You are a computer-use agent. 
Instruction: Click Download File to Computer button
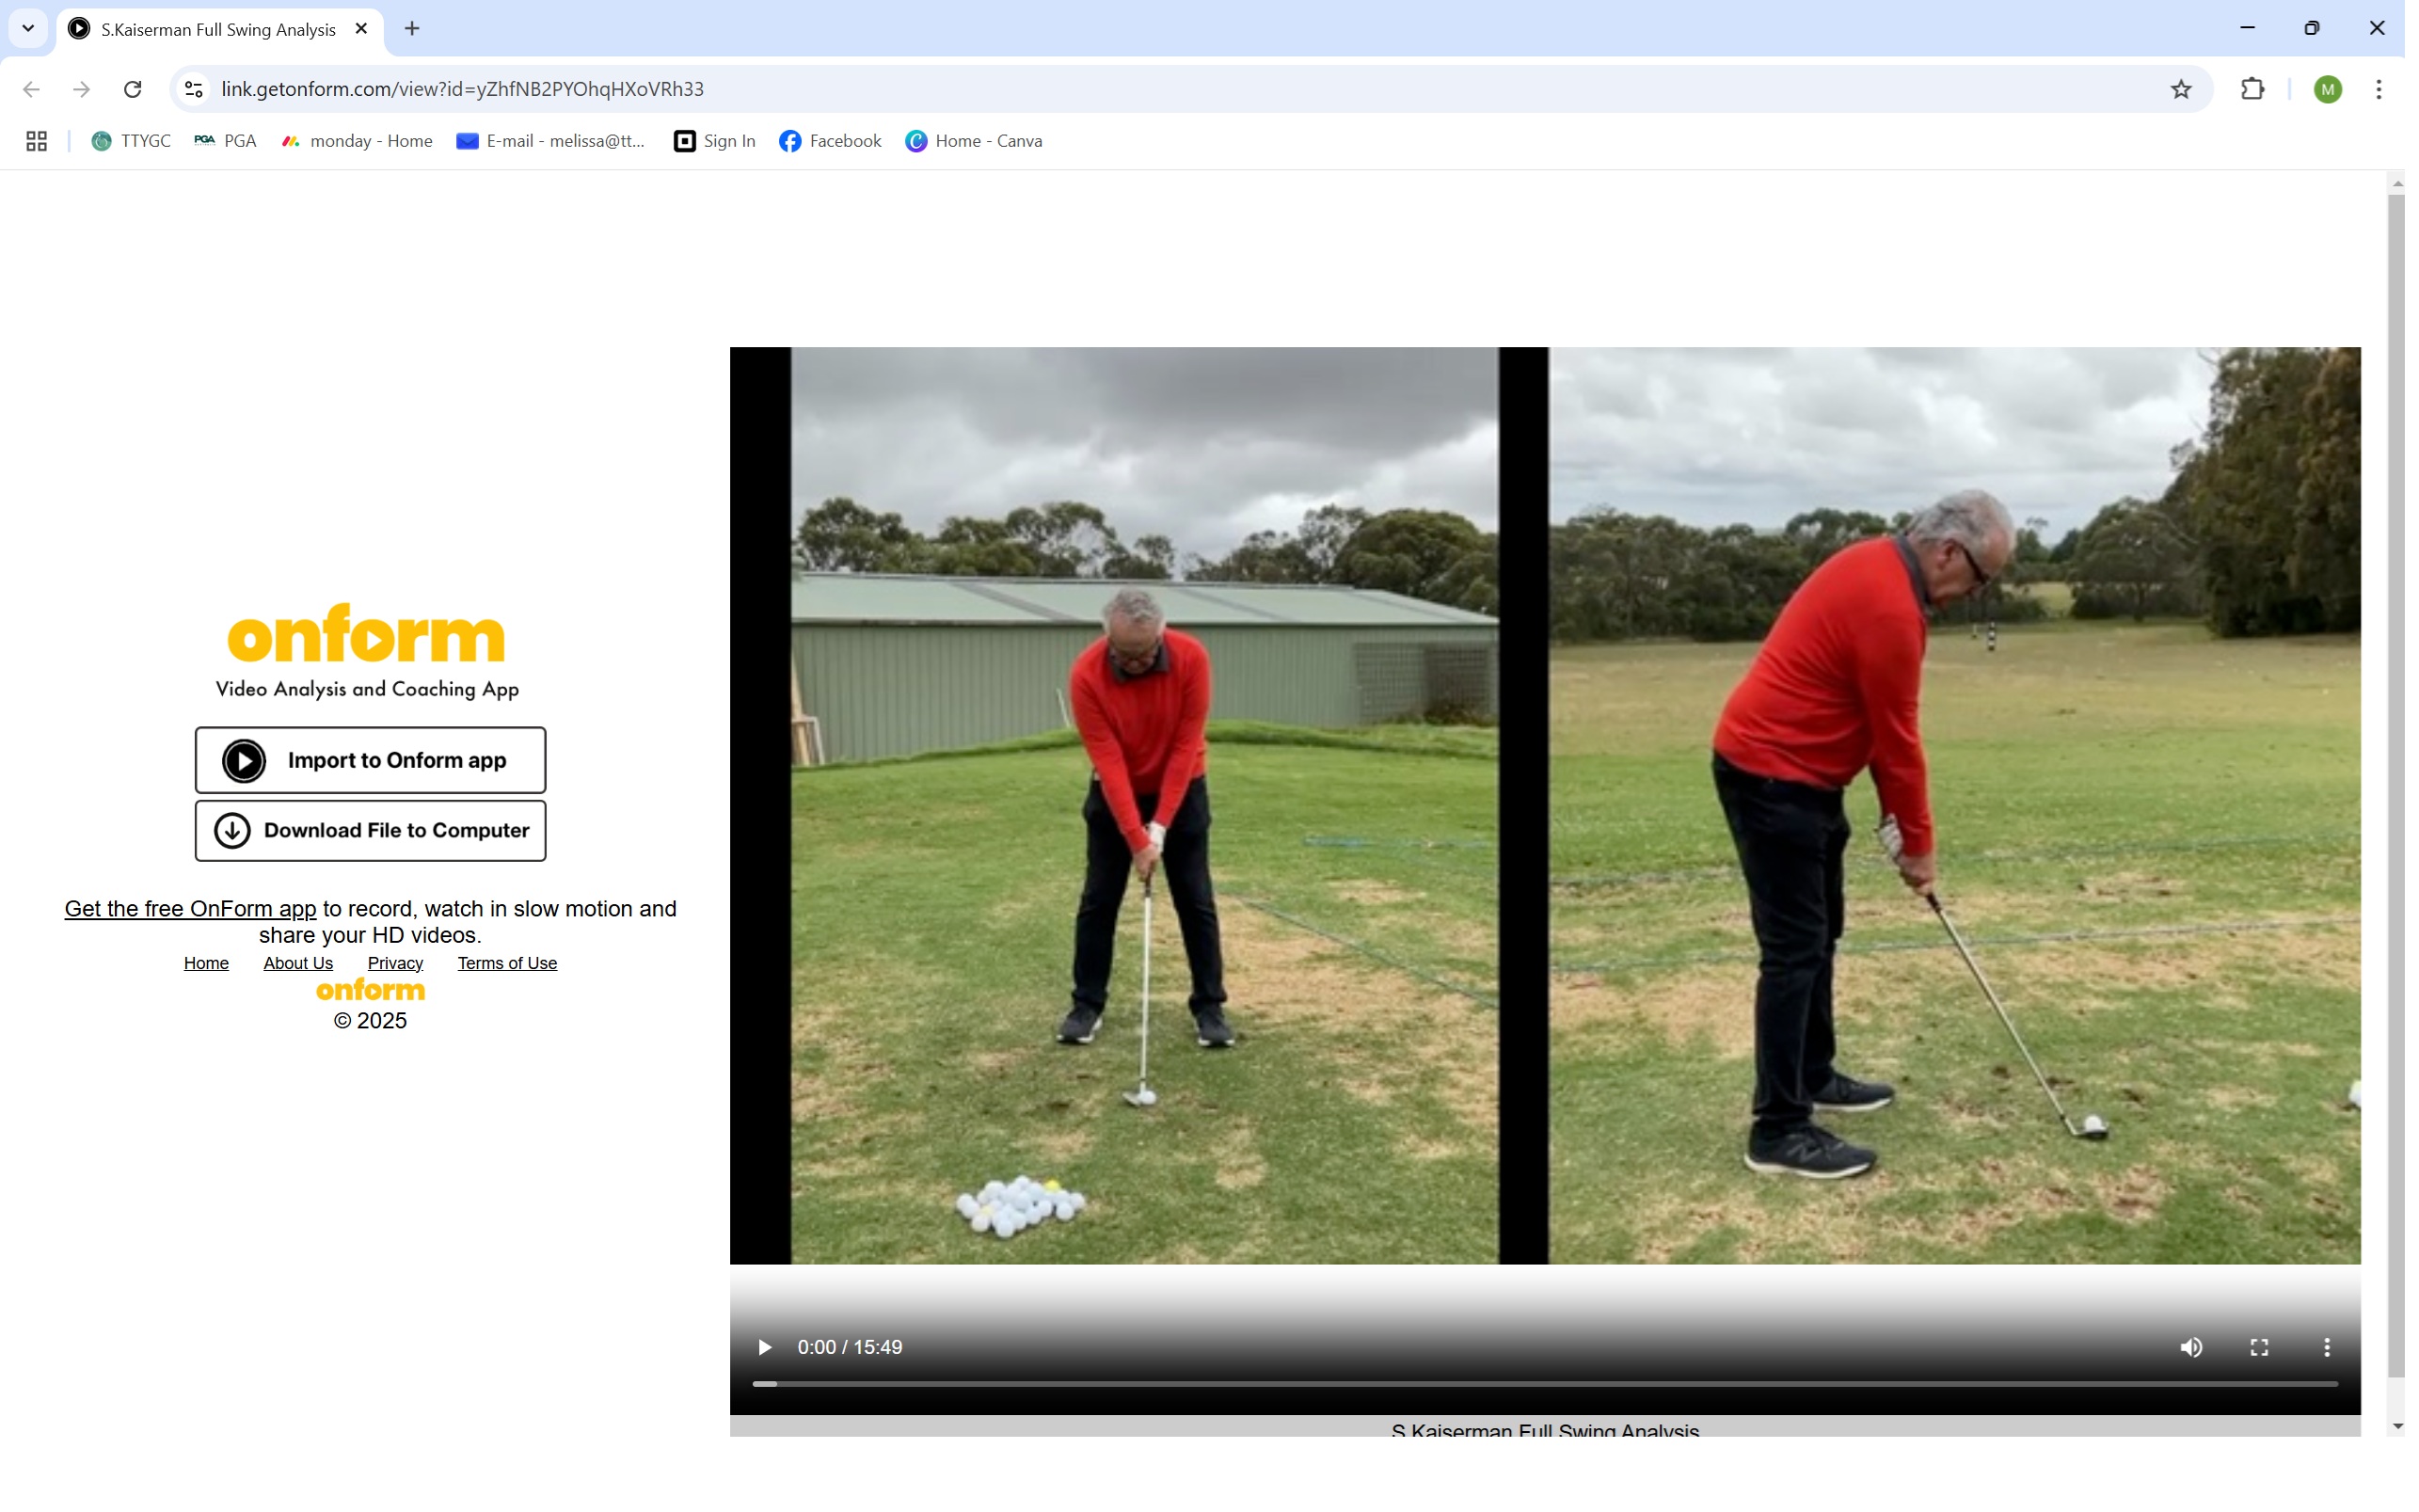[370, 830]
